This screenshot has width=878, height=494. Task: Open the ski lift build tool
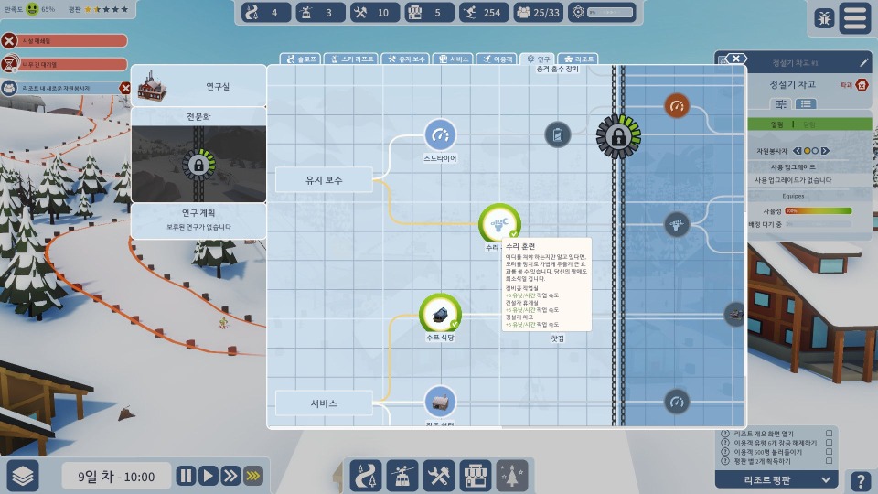pyautogui.click(x=400, y=476)
